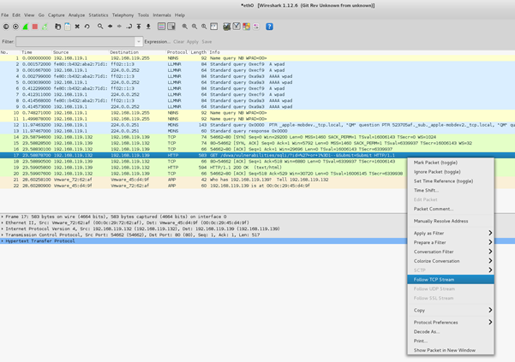Click the go to last packet icon
This screenshot has width=515, height=362.
click(x=148, y=27)
